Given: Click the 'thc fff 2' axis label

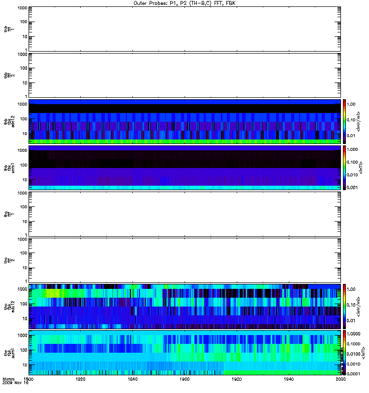Looking at the screenshot, I should click(9, 260).
